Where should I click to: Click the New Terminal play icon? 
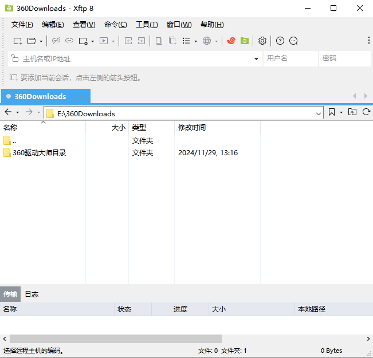104,41
